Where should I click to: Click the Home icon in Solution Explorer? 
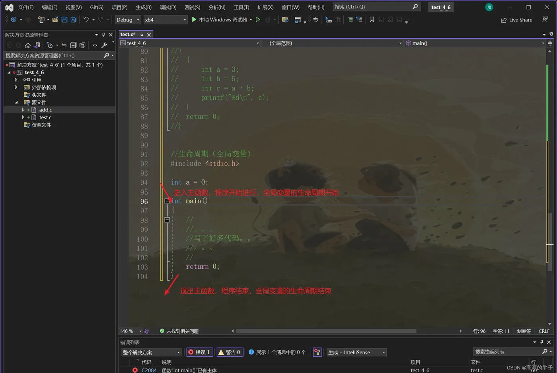click(28, 45)
